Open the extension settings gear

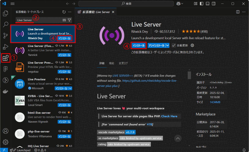(192, 45)
